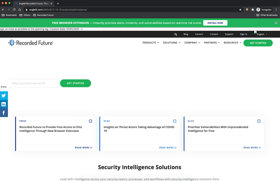This screenshot has height=181, width=280.
Task: Reload the page
Action: click(14, 9)
